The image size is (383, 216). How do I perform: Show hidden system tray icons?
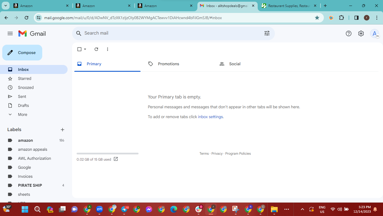click(x=302, y=209)
